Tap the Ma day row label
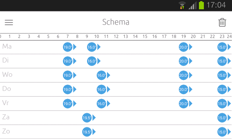Viewport: 232px width, 139px height. point(7,46)
